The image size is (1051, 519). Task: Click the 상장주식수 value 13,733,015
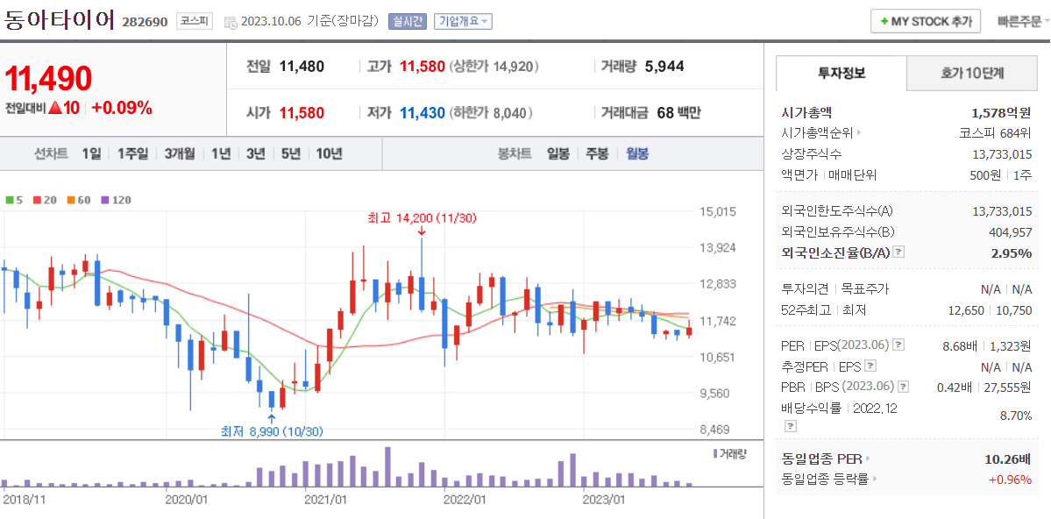(x=1002, y=154)
